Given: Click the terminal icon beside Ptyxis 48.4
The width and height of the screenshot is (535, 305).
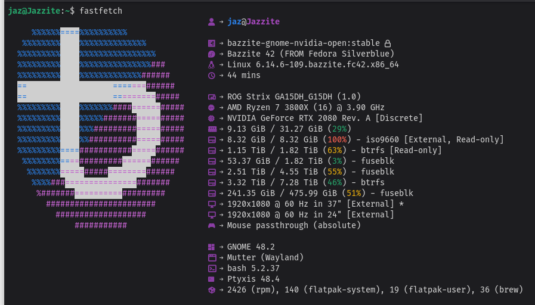Looking at the screenshot, I should [212, 279].
